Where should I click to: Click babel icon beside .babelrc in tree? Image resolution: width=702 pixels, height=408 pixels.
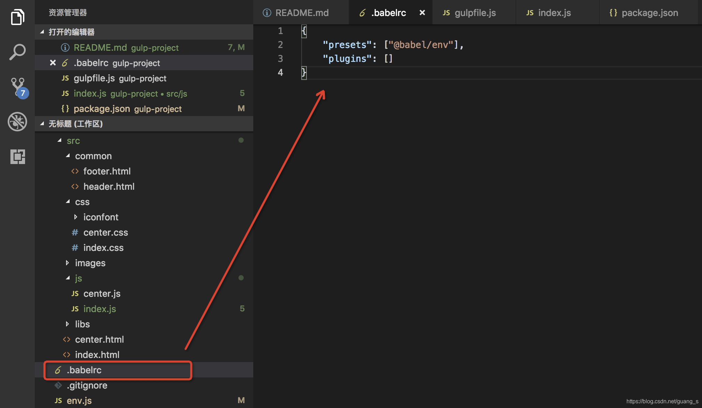coord(58,370)
